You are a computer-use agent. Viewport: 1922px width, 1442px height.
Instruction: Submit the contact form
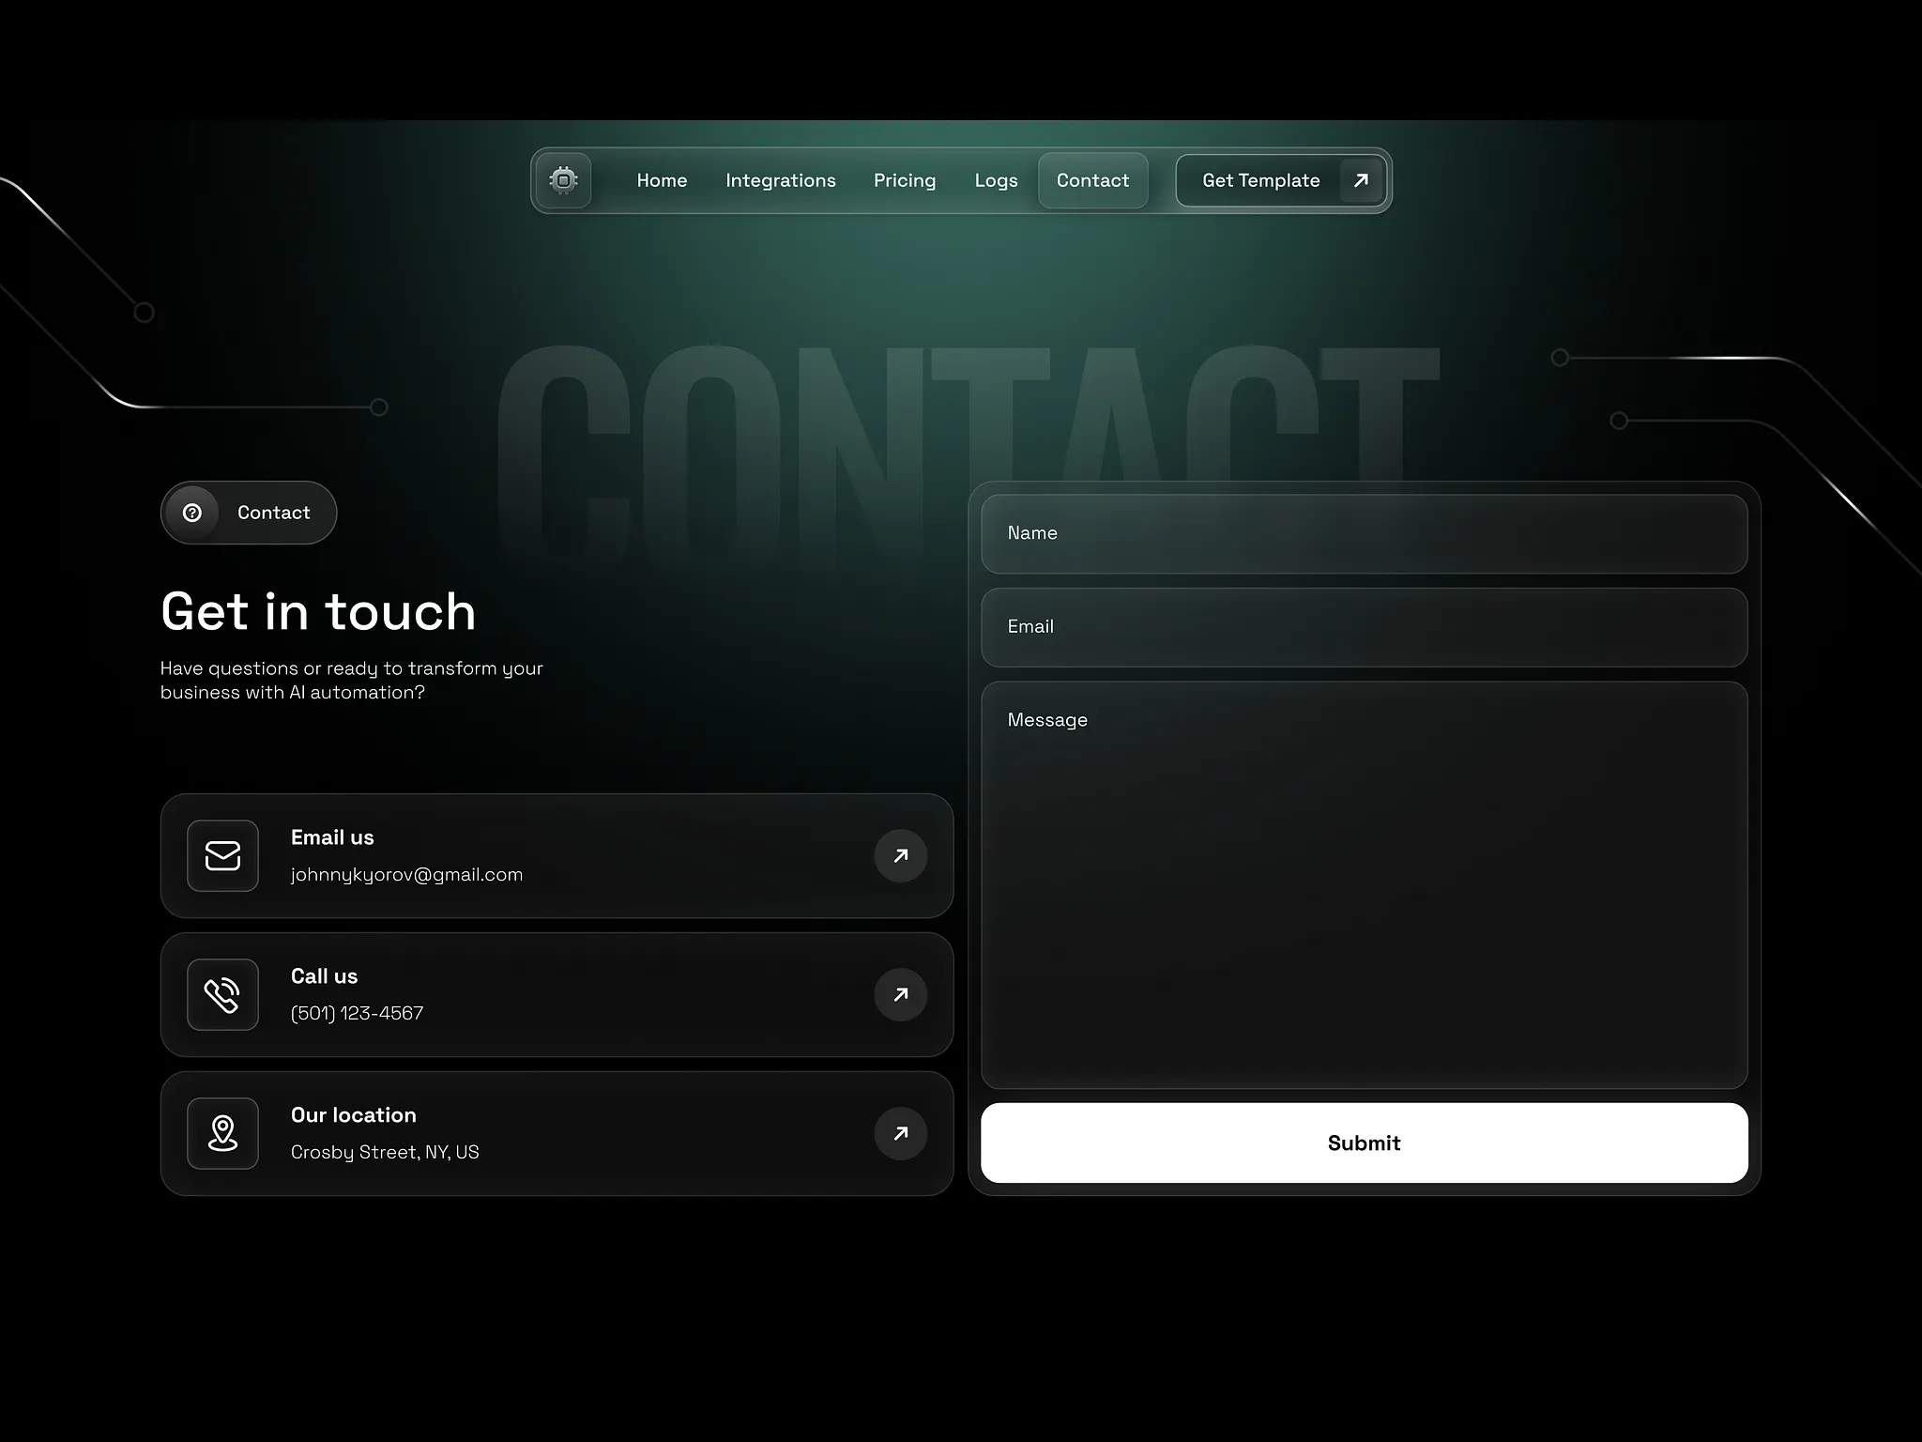click(x=1364, y=1143)
